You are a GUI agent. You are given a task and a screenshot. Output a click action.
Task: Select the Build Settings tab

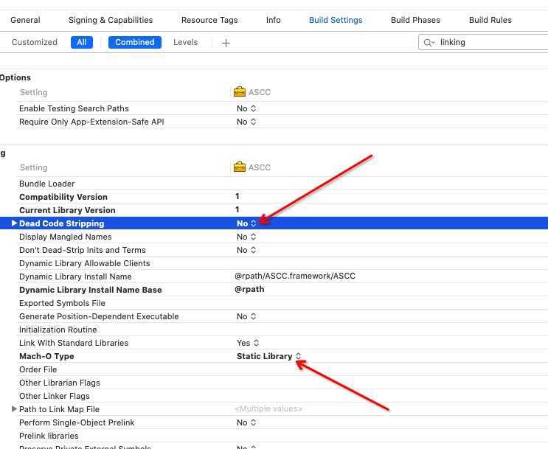point(336,20)
